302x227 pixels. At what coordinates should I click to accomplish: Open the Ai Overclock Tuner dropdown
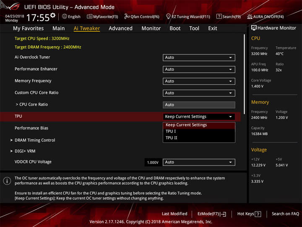tap(199, 58)
